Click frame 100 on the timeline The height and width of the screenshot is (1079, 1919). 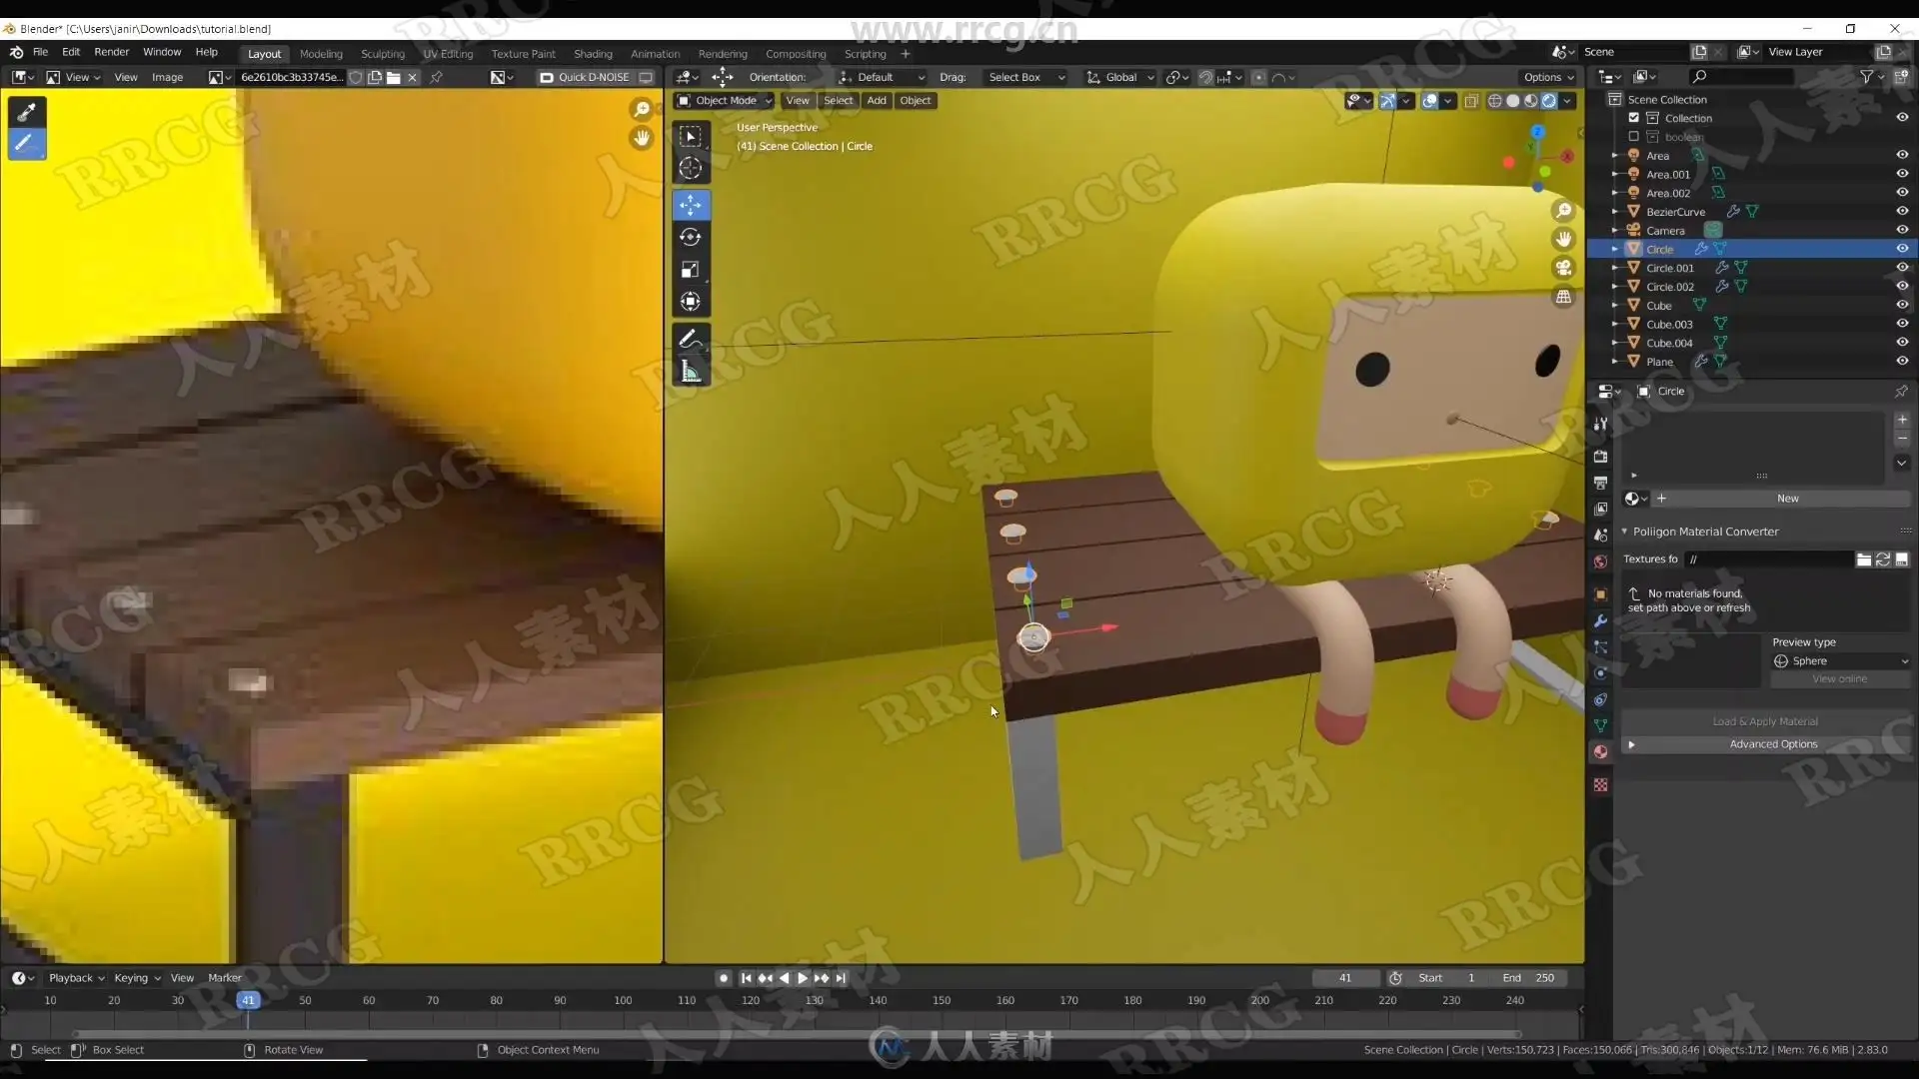pyautogui.click(x=623, y=1001)
